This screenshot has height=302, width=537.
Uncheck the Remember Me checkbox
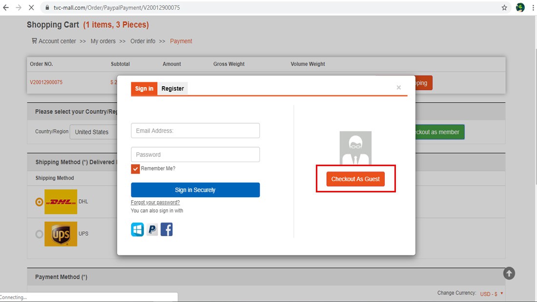(136, 169)
